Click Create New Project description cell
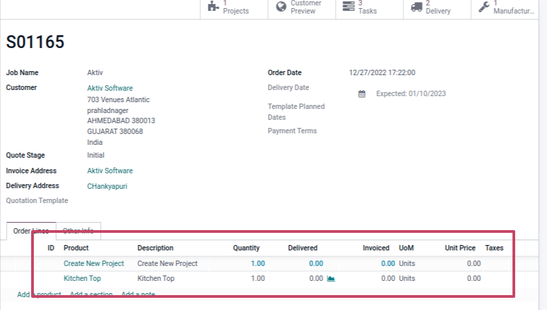 coord(167,263)
